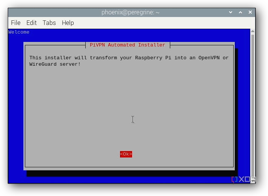Image resolution: width=268 pixels, height=196 pixels.
Task: Close the terminal window
Action: (x=250, y=12)
